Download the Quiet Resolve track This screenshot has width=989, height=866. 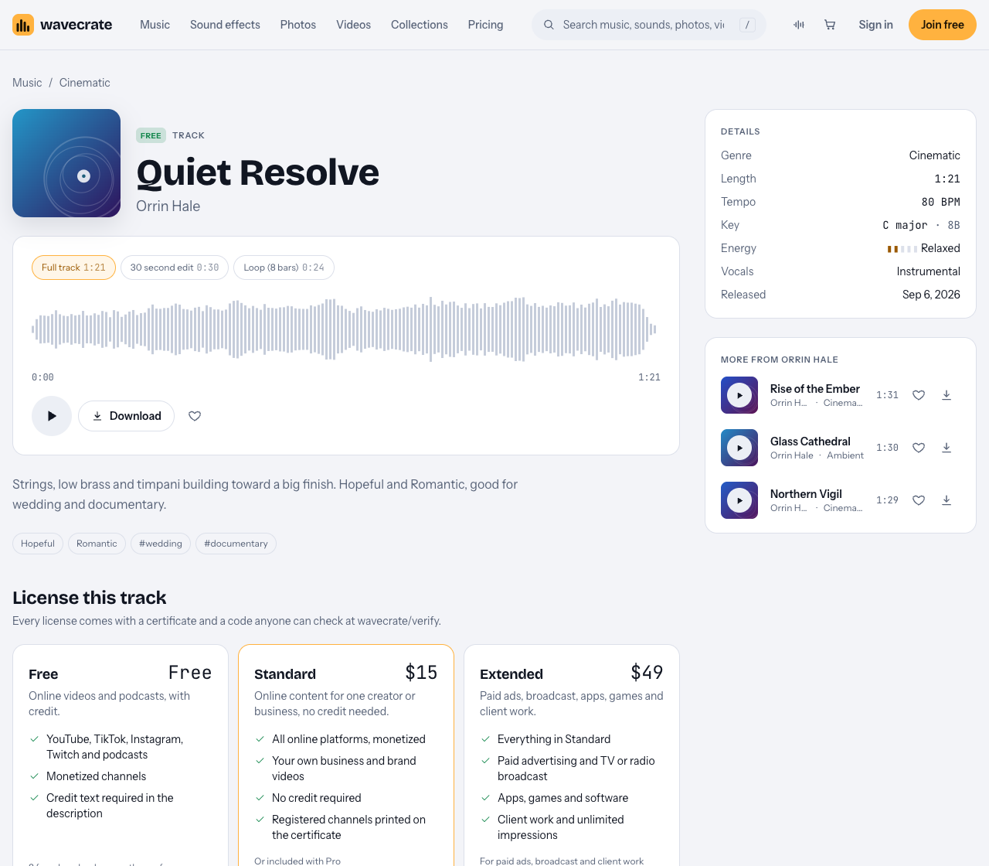click(126, 416)
